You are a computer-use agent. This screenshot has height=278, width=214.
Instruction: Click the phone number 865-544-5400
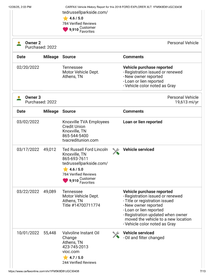pyautogui.click(x=75, y=136)
